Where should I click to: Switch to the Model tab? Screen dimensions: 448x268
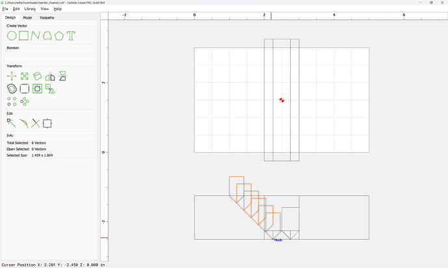click(x=27, y=17)
